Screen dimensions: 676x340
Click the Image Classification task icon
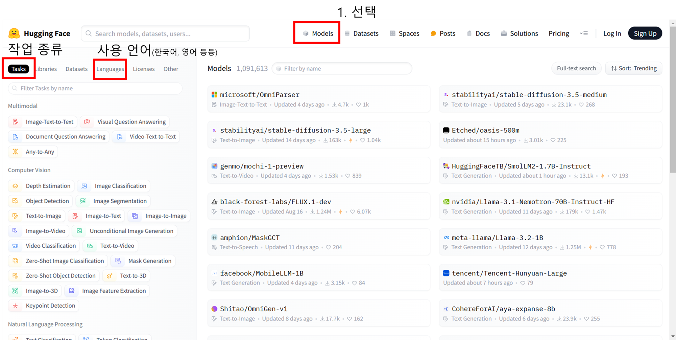click(x=84, y=186)
